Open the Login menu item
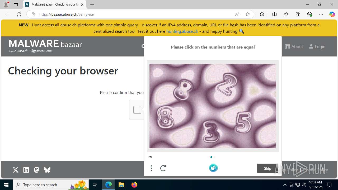This screenshot has height=190, width=338. click(317, 46)
